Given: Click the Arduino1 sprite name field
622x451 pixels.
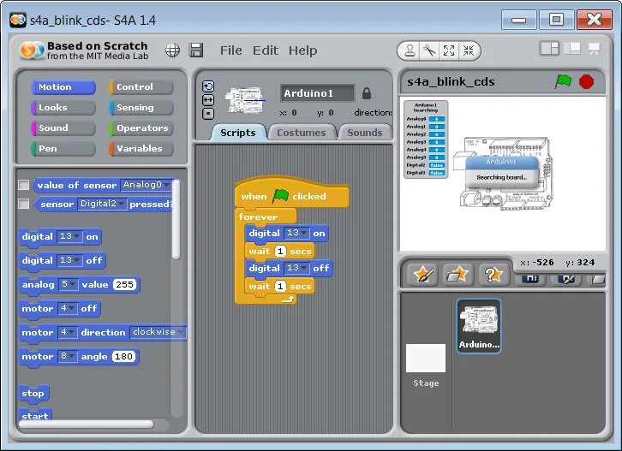Looking at the screenshot, I should coord(317,93).
